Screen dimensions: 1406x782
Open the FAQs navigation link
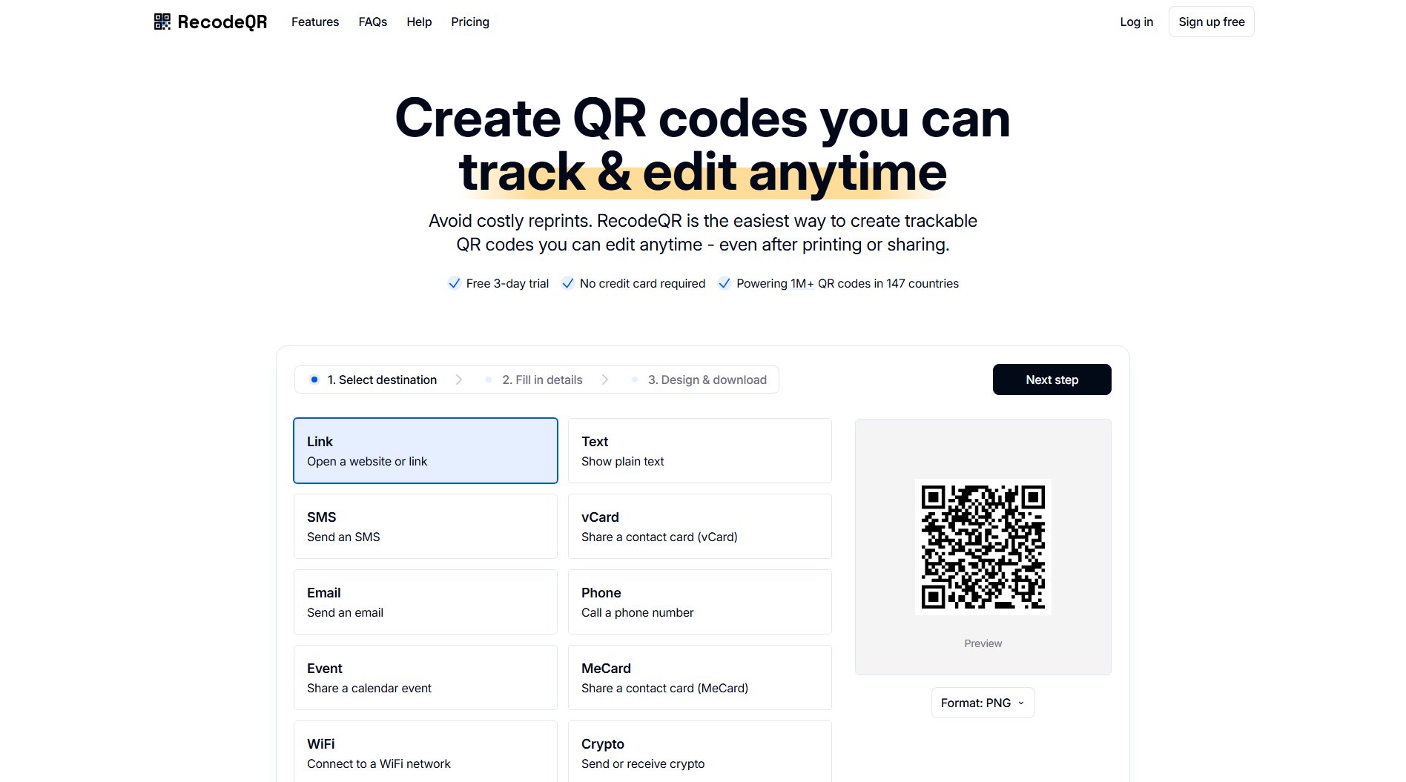[373, 22]
